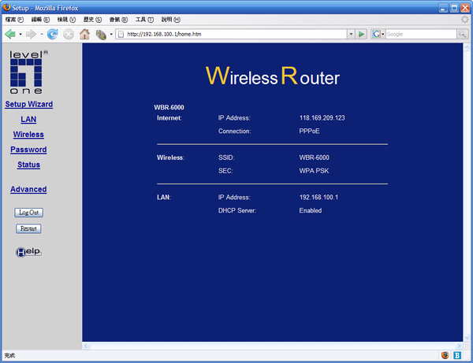Click the Wireless Router heading
The height and width of the screenshot is (363, 473).
(x=273, y=76)
